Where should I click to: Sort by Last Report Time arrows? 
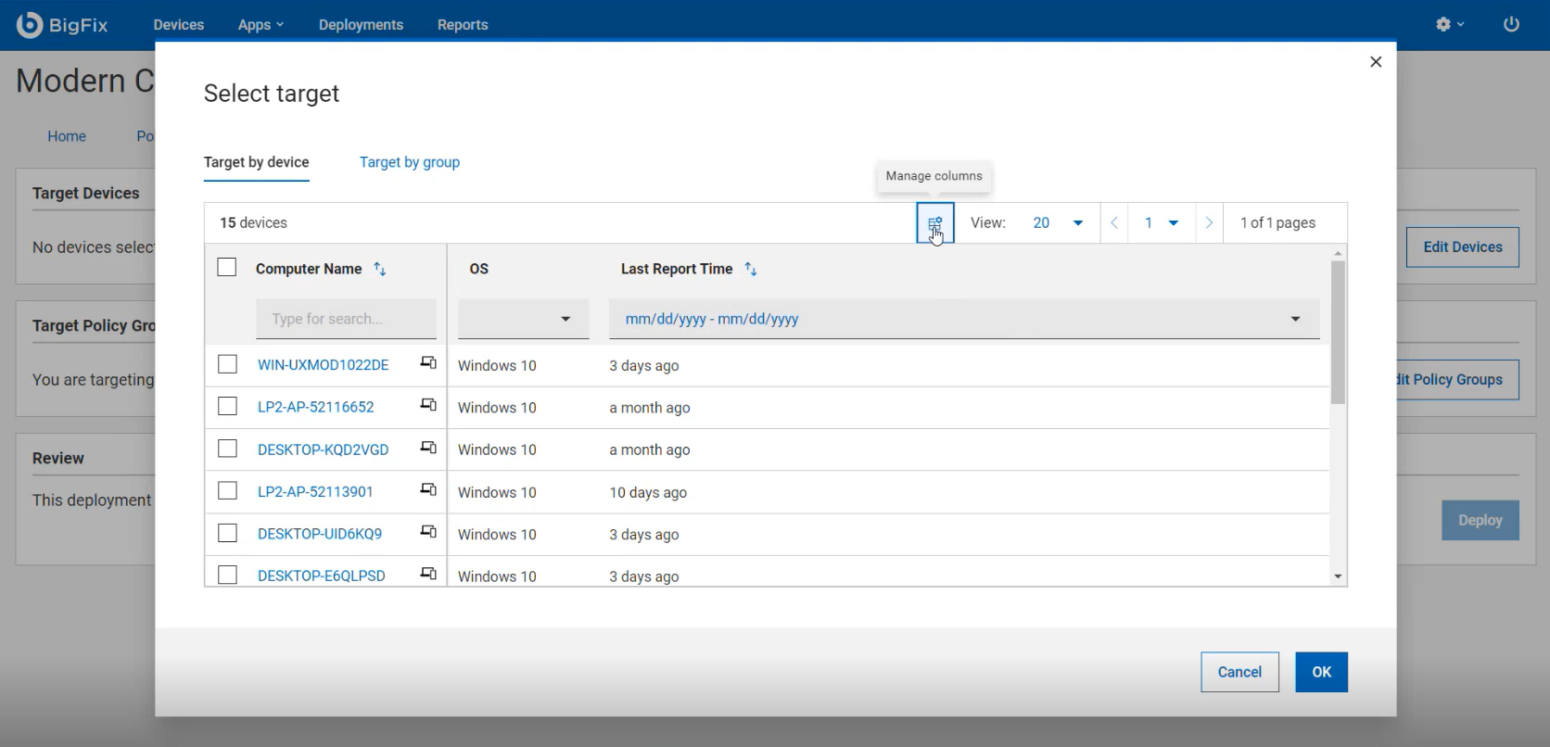751,269
